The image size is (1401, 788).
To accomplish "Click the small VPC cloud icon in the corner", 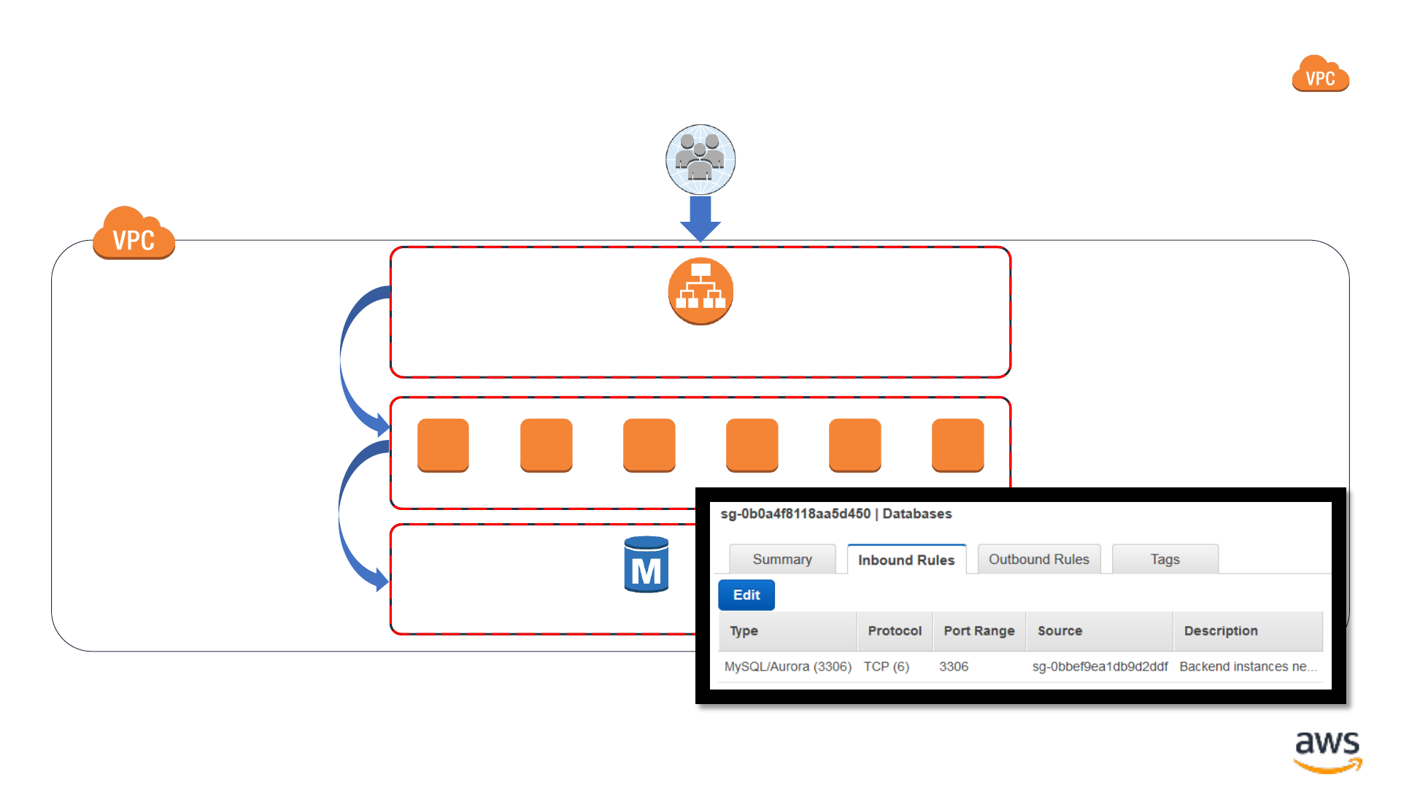I will [1320, 74].
